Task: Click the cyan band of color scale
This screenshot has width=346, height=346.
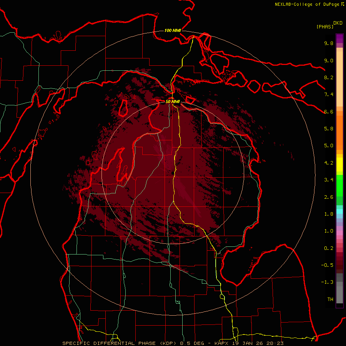Action: (x=339, y=211)
